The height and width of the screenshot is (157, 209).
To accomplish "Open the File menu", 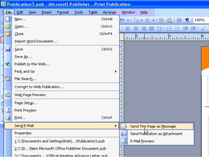I will coord(9,12).
